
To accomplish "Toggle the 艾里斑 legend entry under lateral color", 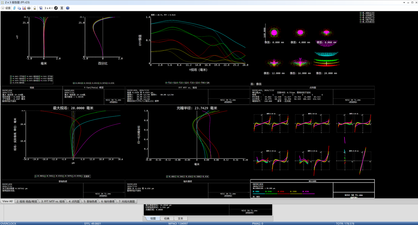I will [85, 176].
